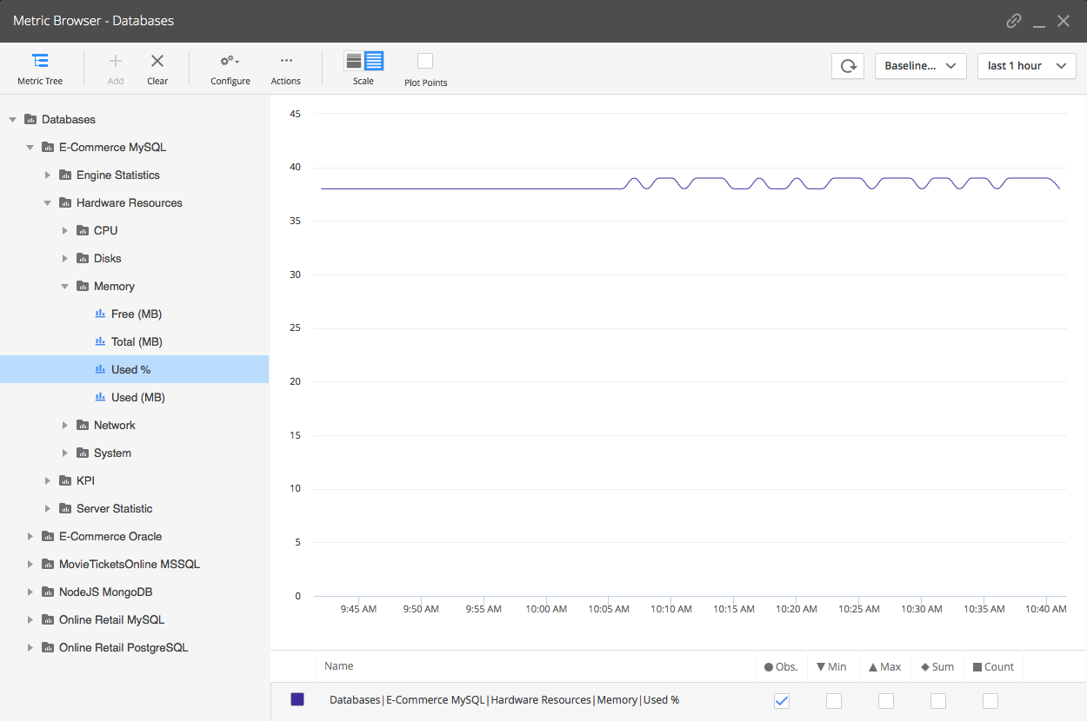Image resolution: width=1087 pixels, height=721 pixels.
Task: Click the Name column header
Action: click(339, 666)
